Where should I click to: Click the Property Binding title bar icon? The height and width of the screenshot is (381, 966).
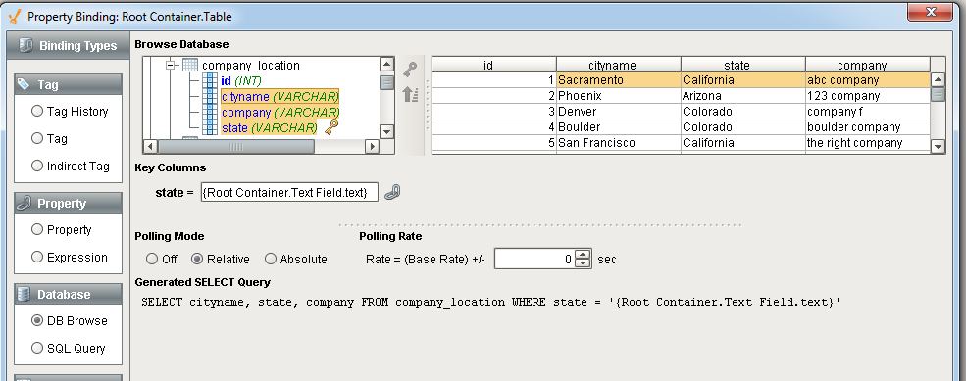(15, 16)
